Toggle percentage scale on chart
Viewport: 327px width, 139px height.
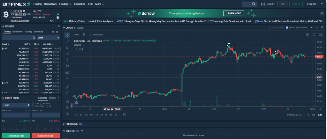(308, 115)
